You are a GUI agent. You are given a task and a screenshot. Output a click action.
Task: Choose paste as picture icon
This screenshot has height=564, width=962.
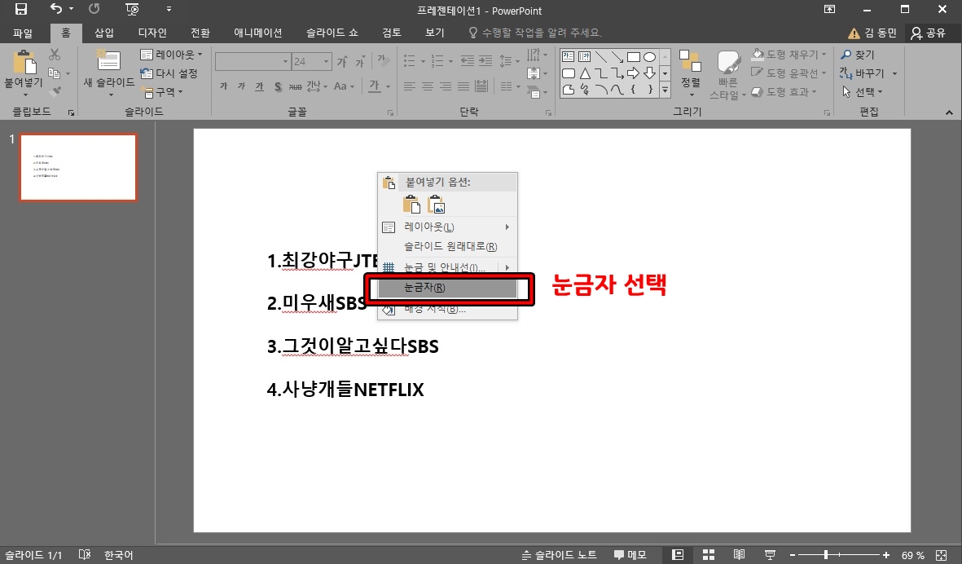pos(436,205)
